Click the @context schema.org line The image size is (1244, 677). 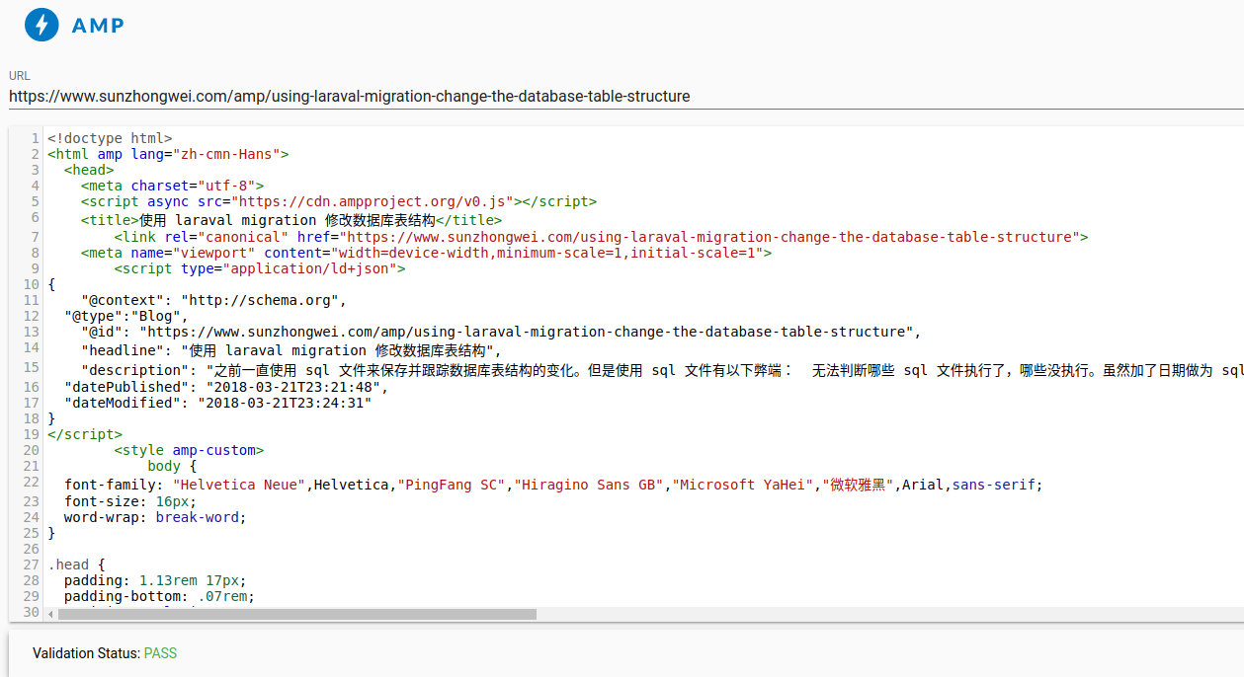tap(214, 300)
